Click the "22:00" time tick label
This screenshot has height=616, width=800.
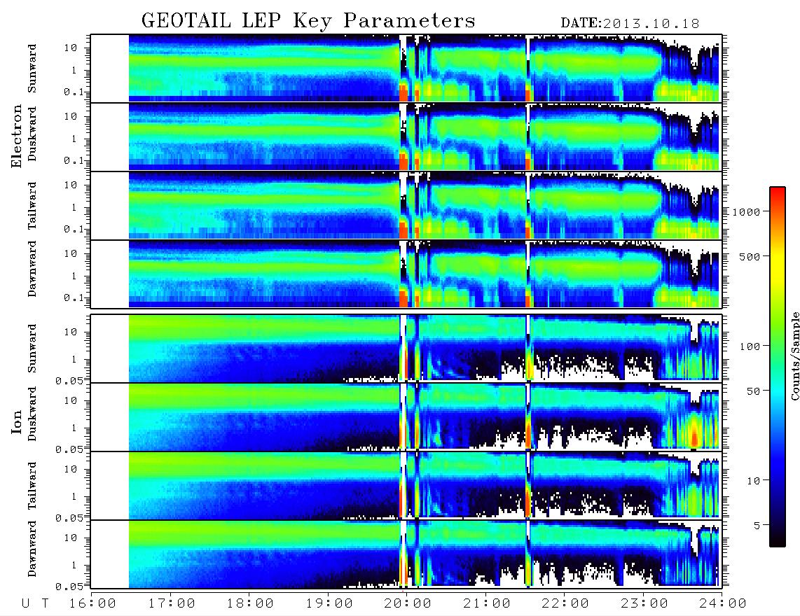[565, 604]
